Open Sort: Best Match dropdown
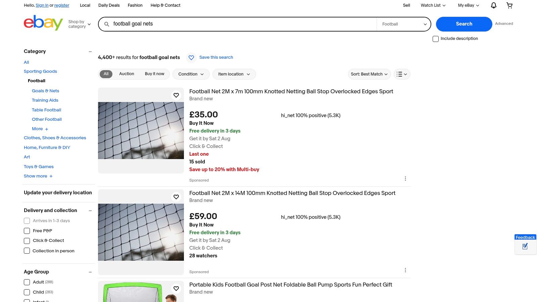Viewport: 537px width, 302px height. [x=369, y=74]
